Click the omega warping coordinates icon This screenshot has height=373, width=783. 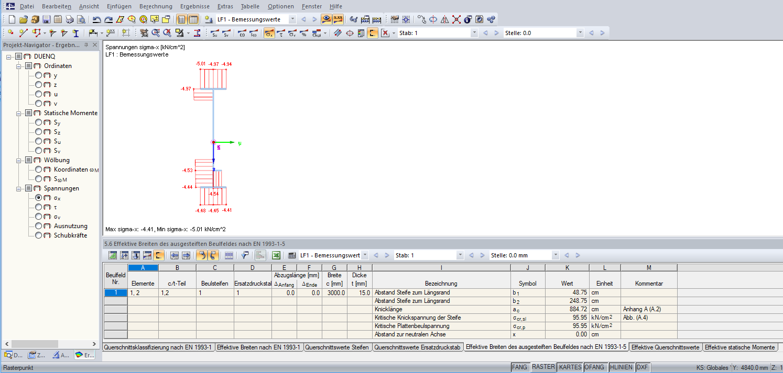pyautogui.click(x=242, y=33)
